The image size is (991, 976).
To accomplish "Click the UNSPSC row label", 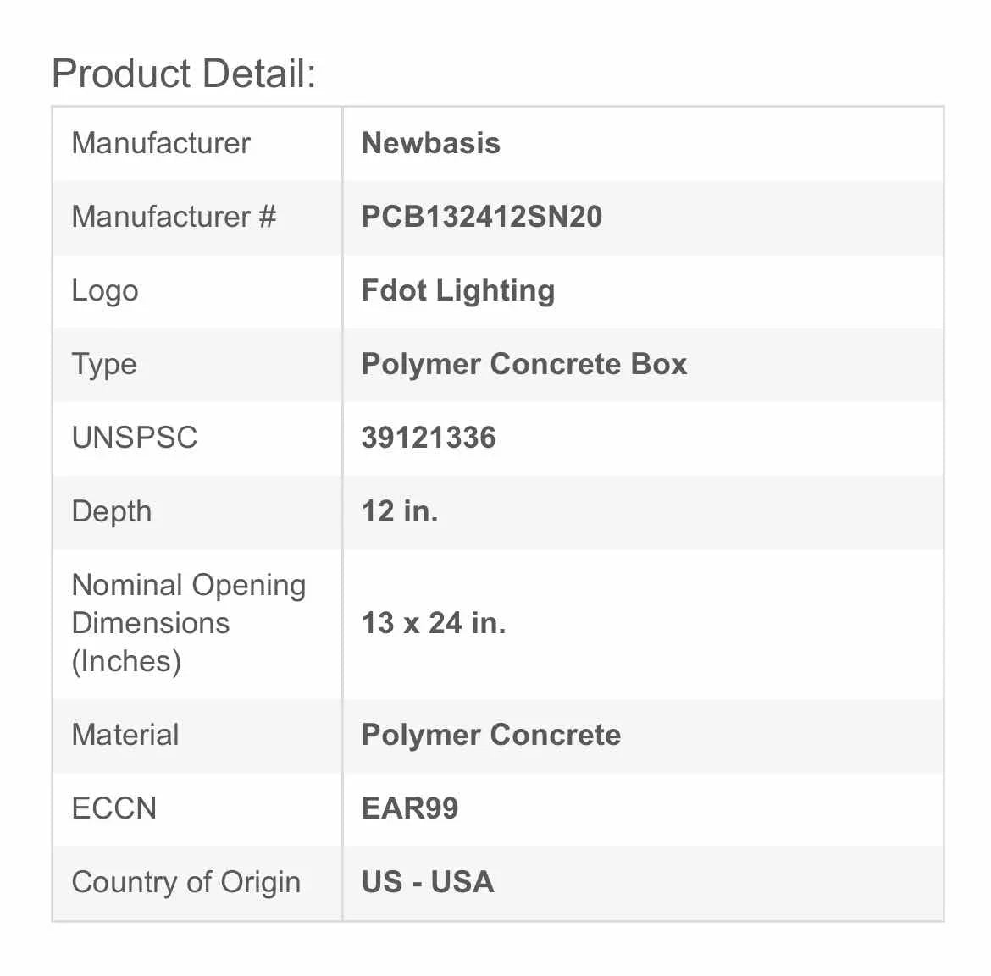I will click(x=135, y=438).
